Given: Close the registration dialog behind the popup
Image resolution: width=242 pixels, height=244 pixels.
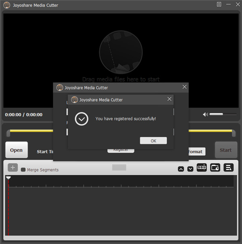Looking at the screenshot, I should (x=184, y=87).
